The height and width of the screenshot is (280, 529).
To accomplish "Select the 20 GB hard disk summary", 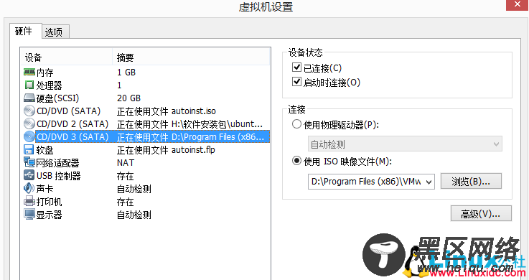I will 128,98.
